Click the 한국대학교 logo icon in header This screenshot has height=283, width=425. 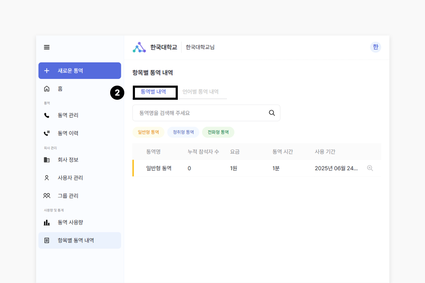139,47
